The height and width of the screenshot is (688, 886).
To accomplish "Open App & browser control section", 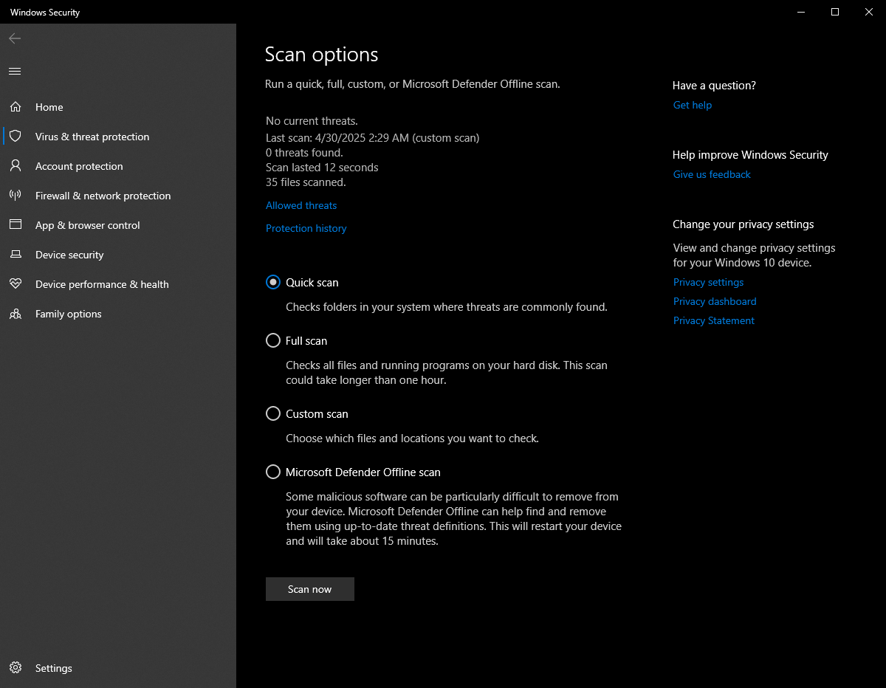I will 118,225.
